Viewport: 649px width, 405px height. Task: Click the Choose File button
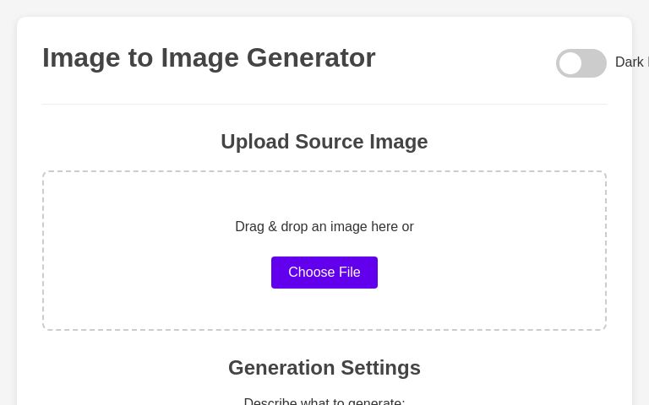[324, 273]
